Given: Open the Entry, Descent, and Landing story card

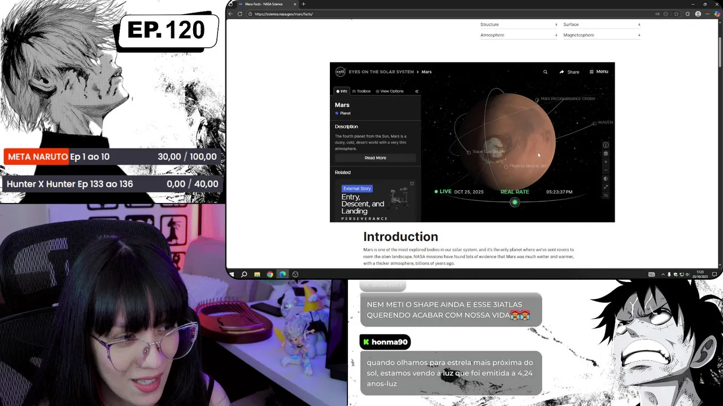Looking at the screenshot, I should tap(375, 201).
